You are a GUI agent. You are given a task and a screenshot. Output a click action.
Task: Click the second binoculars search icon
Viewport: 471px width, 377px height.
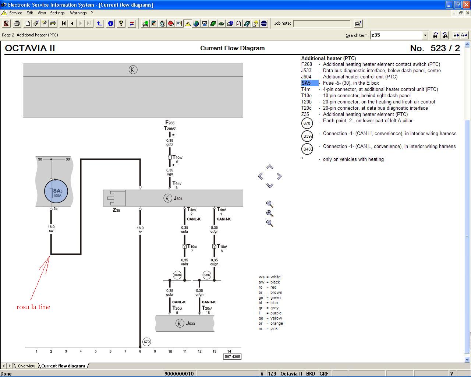tap(445, 35)
